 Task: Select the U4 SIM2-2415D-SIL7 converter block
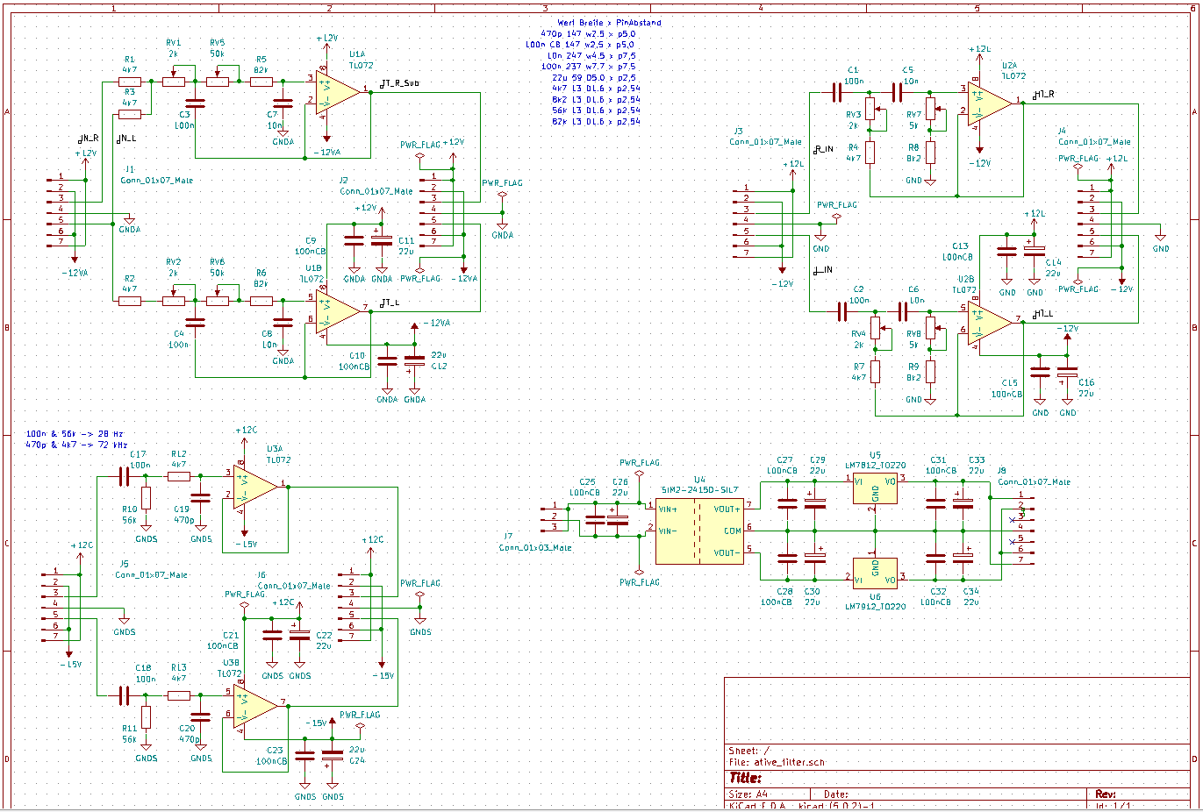(x=699, y=530)
